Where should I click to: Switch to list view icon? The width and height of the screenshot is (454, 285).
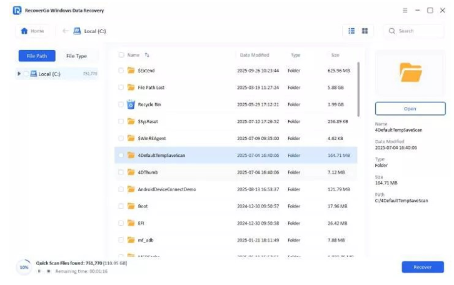point(351,31)
